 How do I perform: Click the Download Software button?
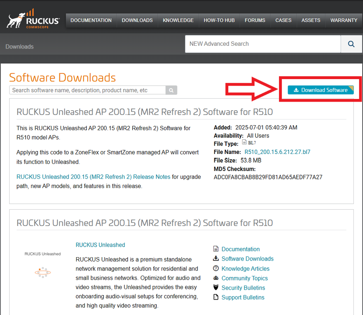(321, 90)
